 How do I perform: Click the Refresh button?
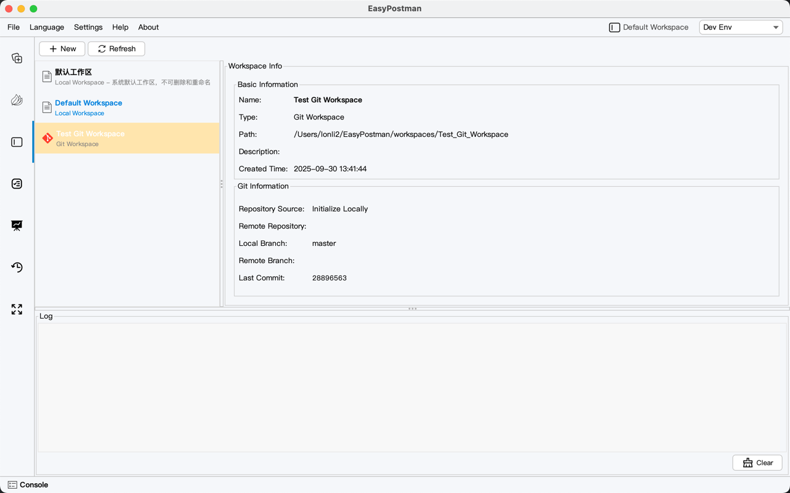click(117, 49)
